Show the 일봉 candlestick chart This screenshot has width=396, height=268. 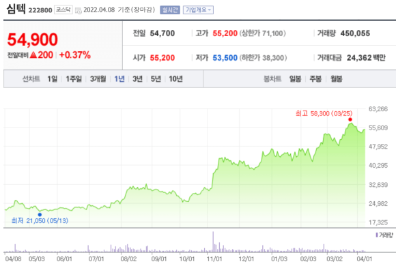tap(295, 79)
